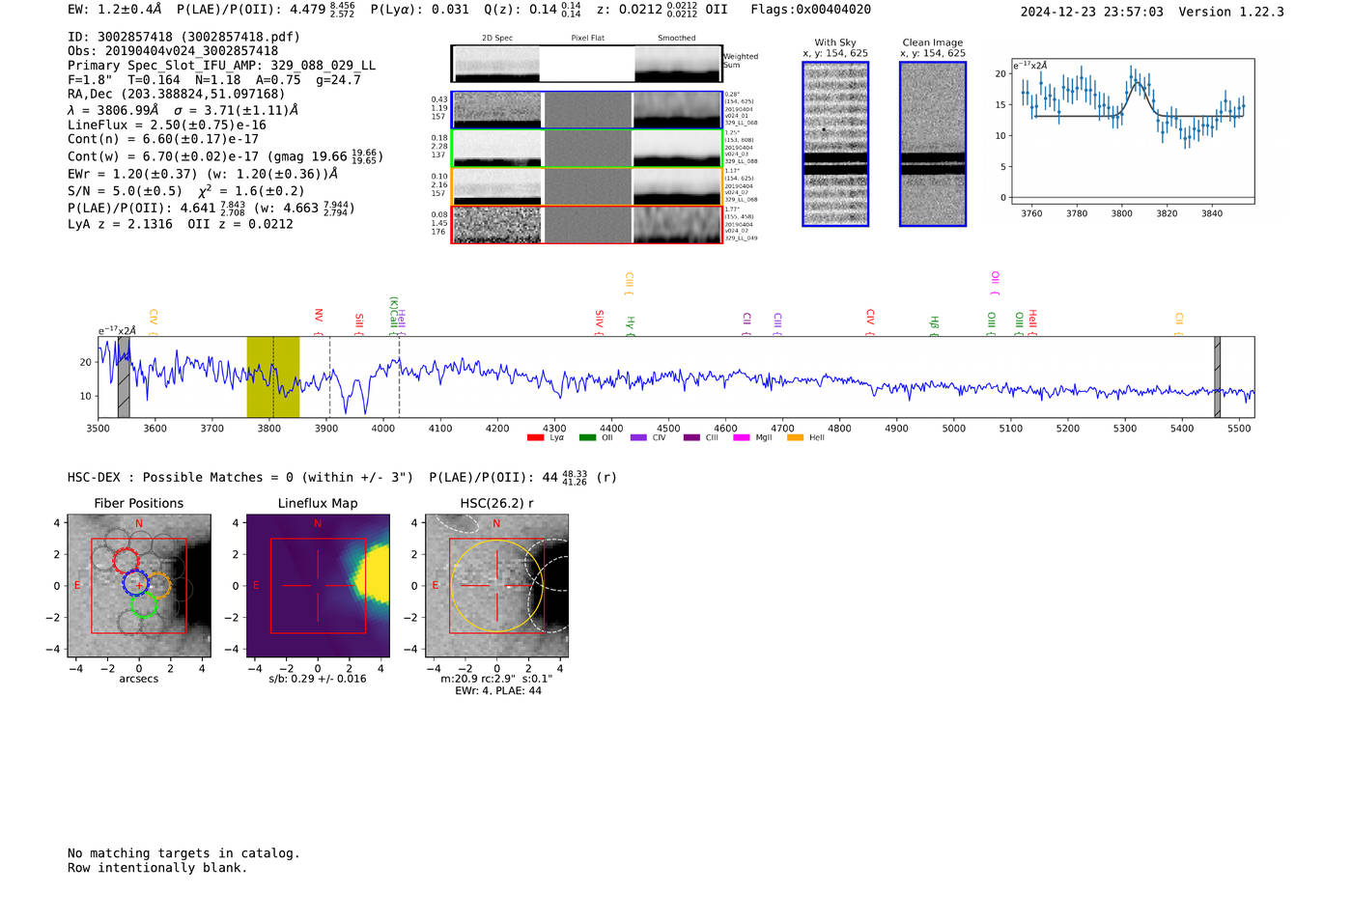Click the LyA z = 2.1316 line
This screenshot has width=1352, height=920.
click(x=120, y=224)
